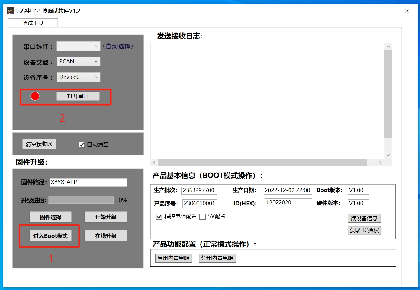Screen dimensions: 420x290
Task: Click the 清空接收区 button
Action: 39,144
